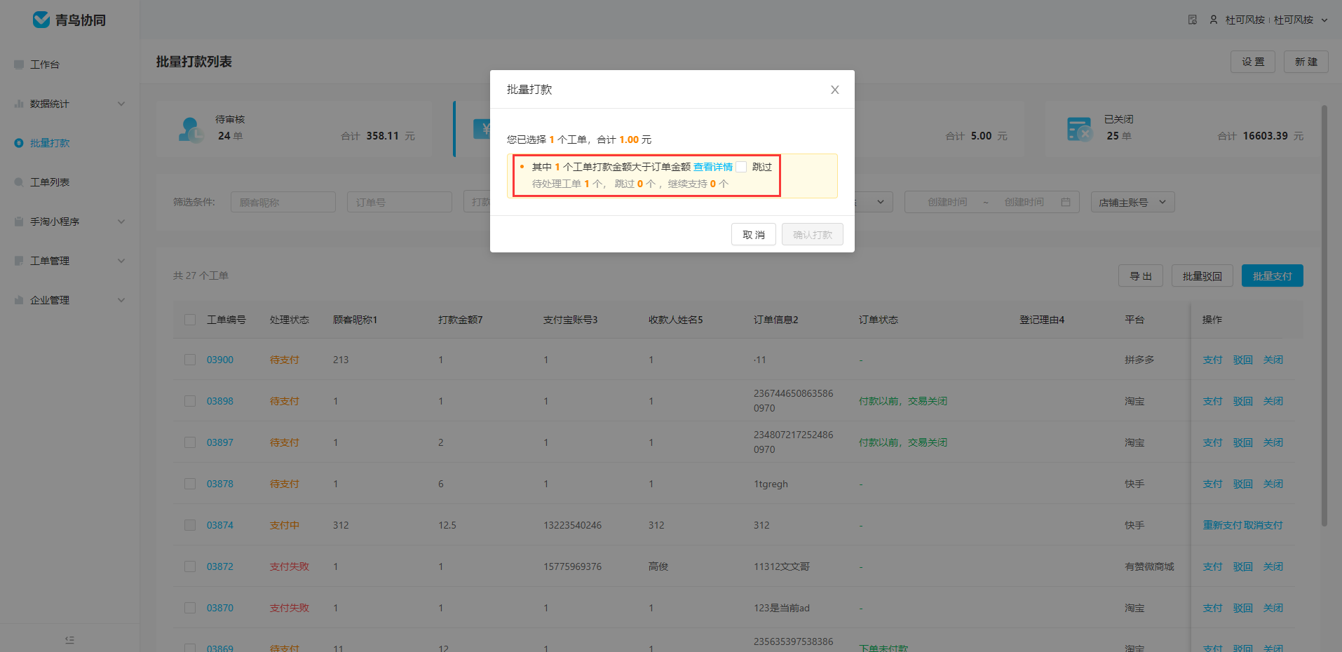Click the 待审核 person icon
This screenshot has height=652, width=1342.
191,130
